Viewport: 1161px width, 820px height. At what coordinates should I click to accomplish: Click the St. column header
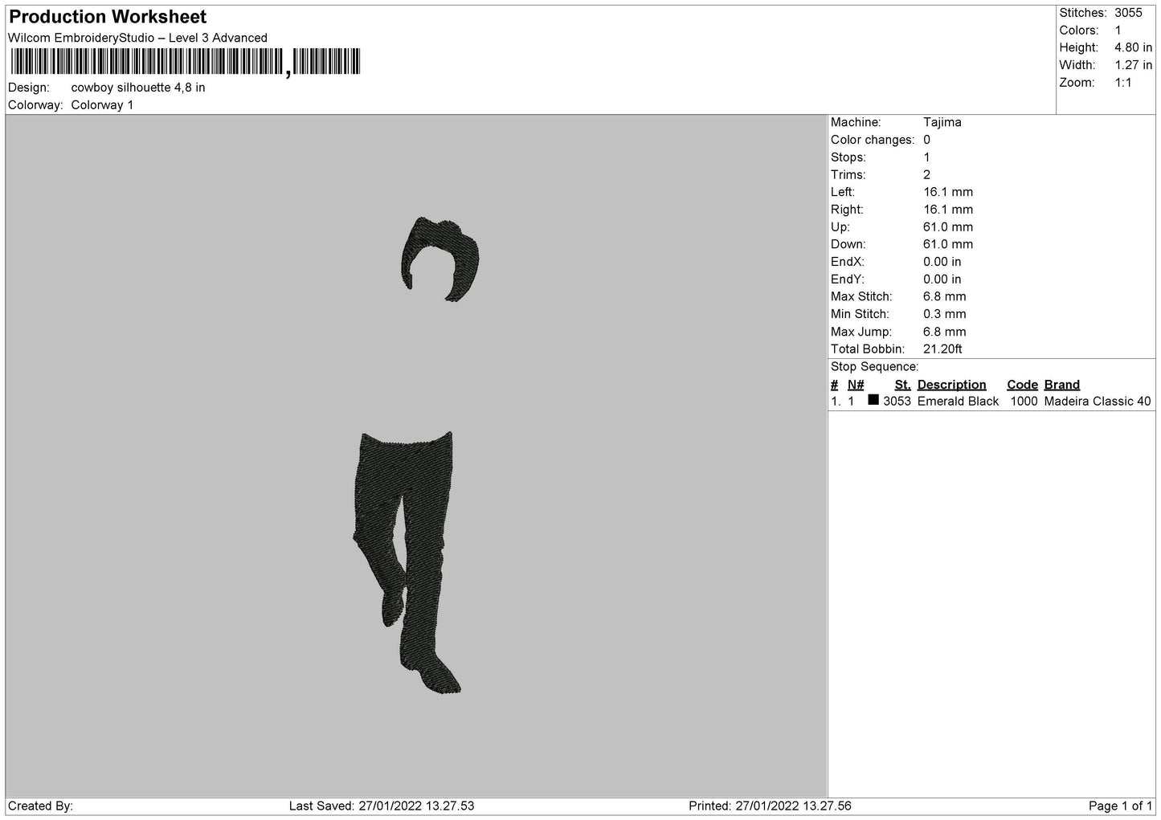[903, 385]
